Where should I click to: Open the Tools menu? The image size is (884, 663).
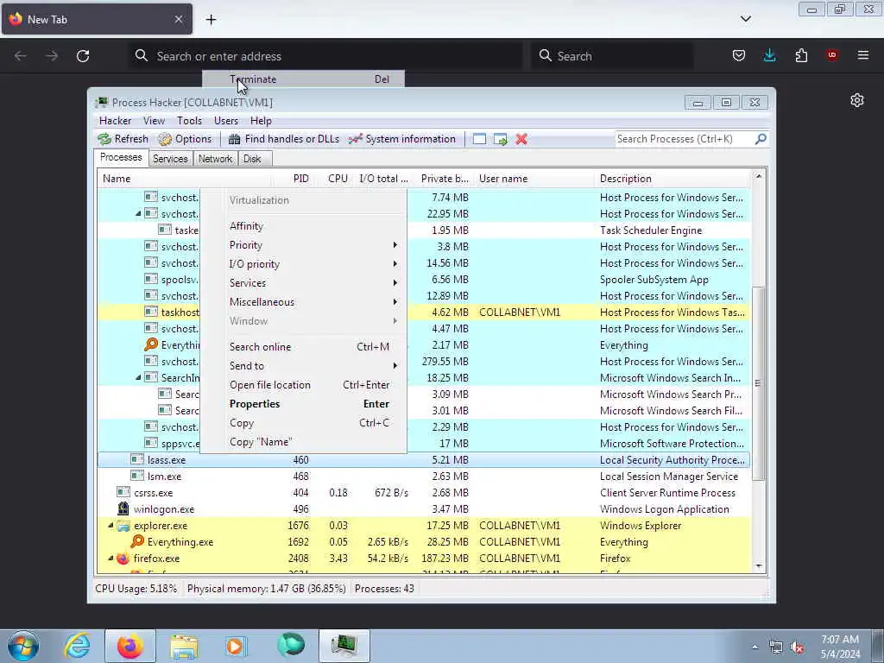pos(189,121)
